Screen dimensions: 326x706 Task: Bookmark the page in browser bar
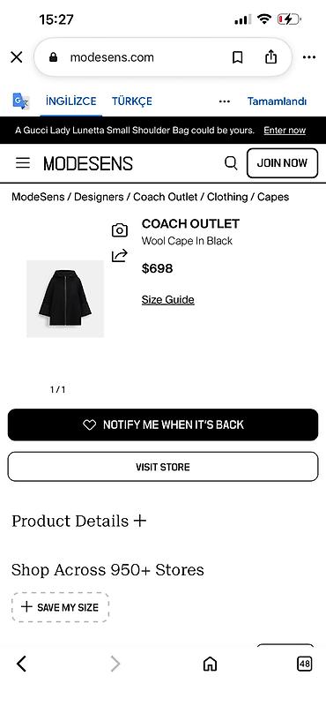click(x=237, y=57)
